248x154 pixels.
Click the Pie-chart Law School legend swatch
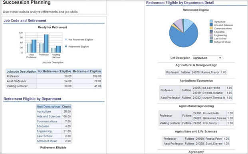pyautogui.click(x=211, y=38)
